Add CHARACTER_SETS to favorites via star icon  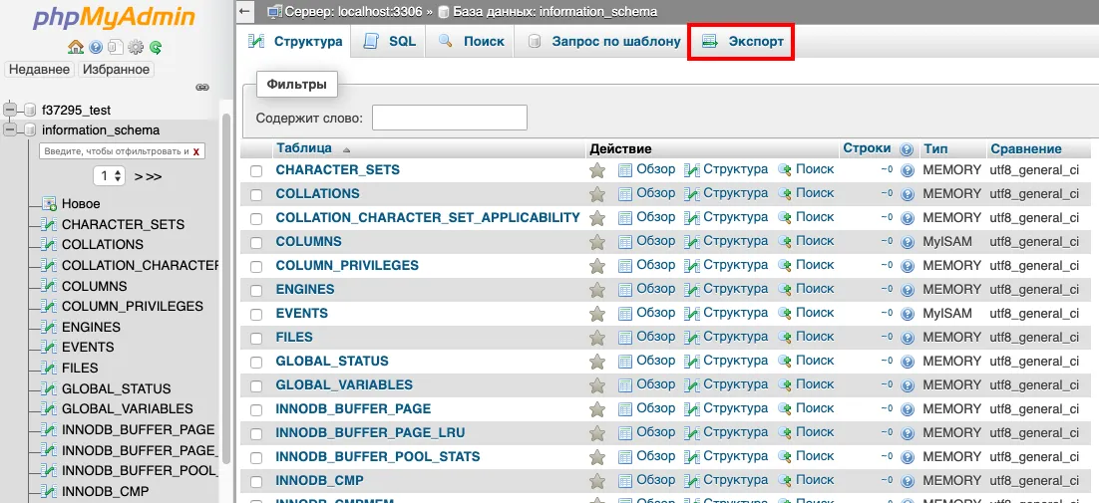(x=597, y=170)
